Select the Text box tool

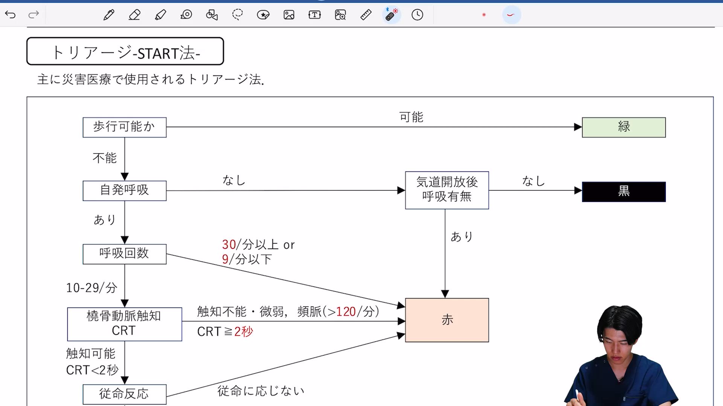click(x=314, y=15)
